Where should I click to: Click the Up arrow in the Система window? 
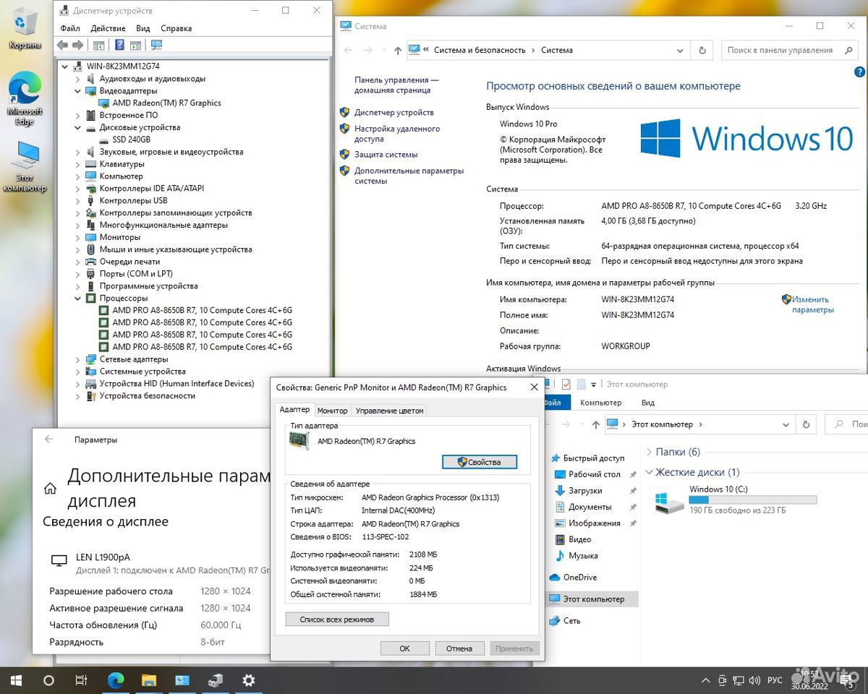pos(398,51)
